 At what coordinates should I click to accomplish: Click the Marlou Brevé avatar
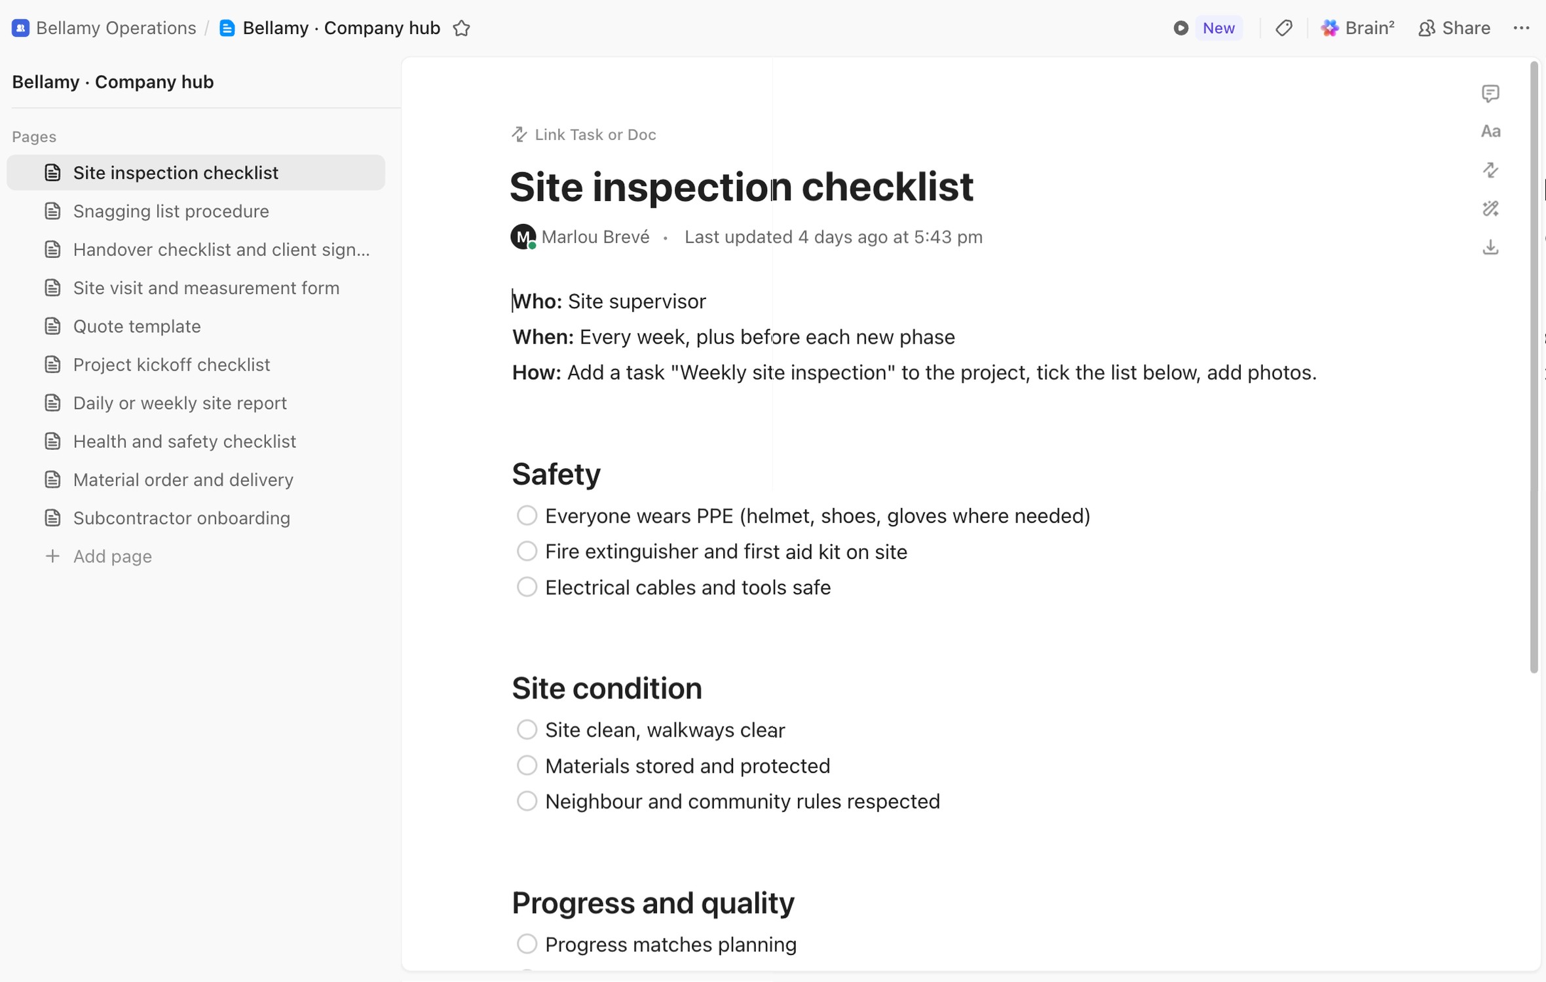(523, 237)
